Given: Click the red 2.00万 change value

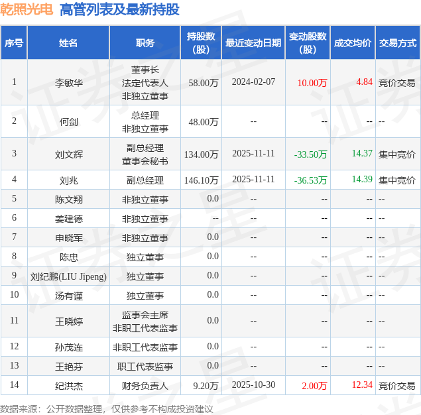Looking at the screenshot, I should (x=314, y=386).
